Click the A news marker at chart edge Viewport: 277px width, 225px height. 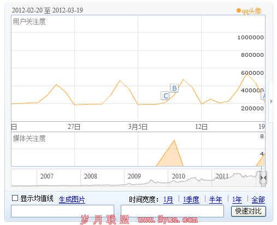(263, 96)
